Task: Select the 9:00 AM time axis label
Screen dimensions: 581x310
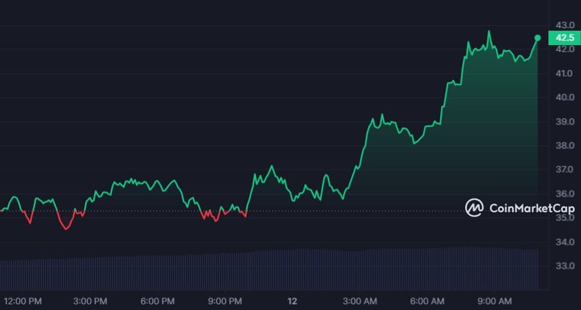Action: (x=495, y=301)
